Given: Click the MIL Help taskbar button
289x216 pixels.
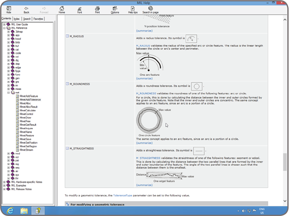Looking at the screenshot, I should tap(38, 210).
